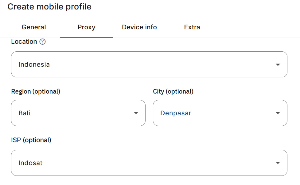The width and height of the screenshot is (300, 185).
Task: Click the Region (optional) label
Action: (36, 91)
